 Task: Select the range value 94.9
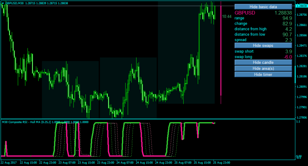click(x=287, y=18)
